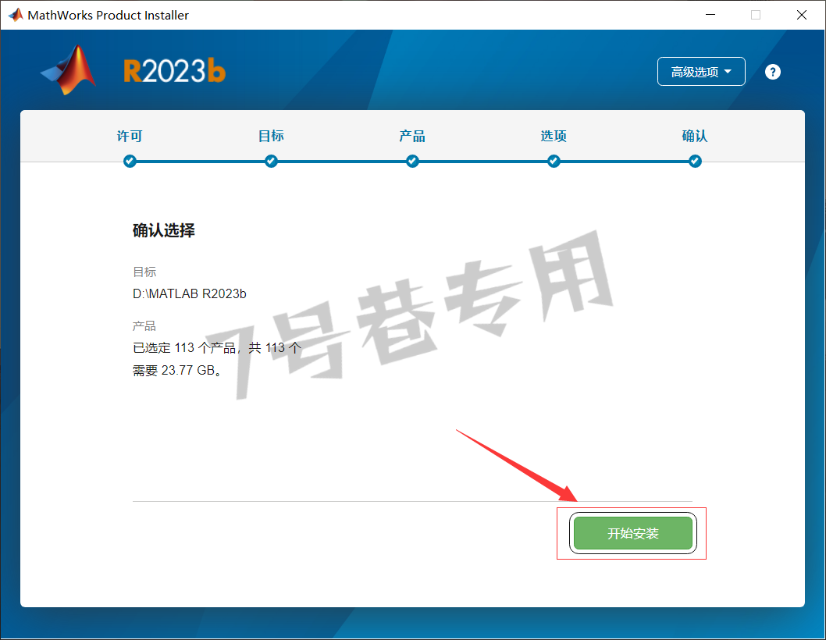The image size is (826, 640).
Task: Click the 许可 step checkmark icon
Action: [x=130, y=162]
